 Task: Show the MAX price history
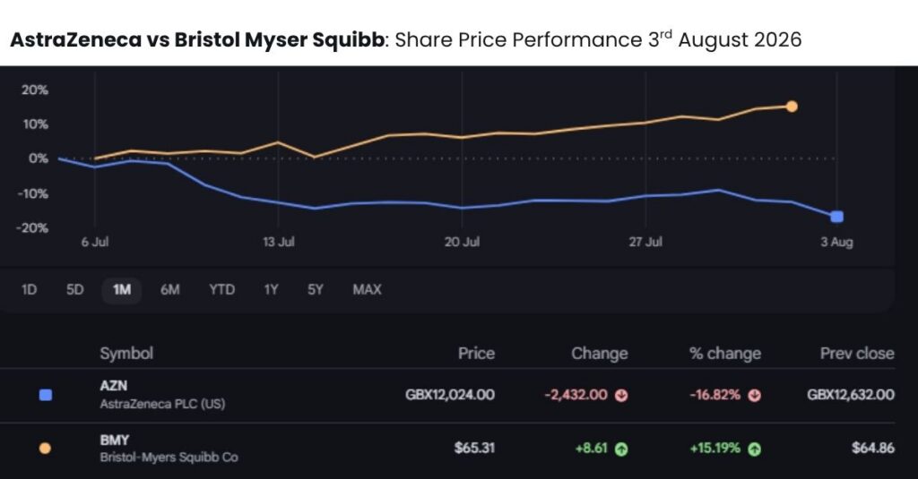click(367, 289)
